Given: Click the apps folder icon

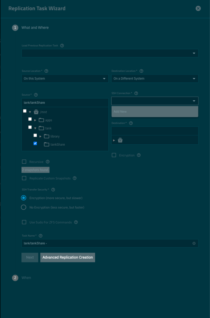Looking at the screenshot, I should pos(41,120).
